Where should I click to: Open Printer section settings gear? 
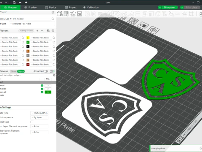53,12
